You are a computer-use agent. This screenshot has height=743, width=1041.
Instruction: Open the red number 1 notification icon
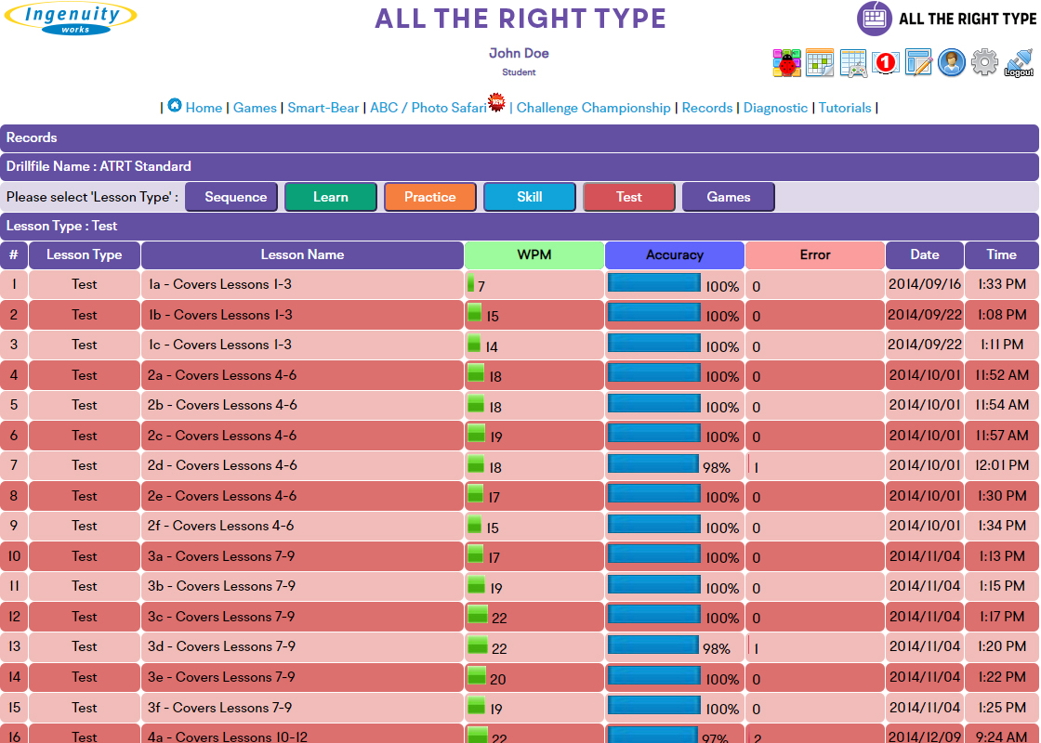click(x=886, y=63)
